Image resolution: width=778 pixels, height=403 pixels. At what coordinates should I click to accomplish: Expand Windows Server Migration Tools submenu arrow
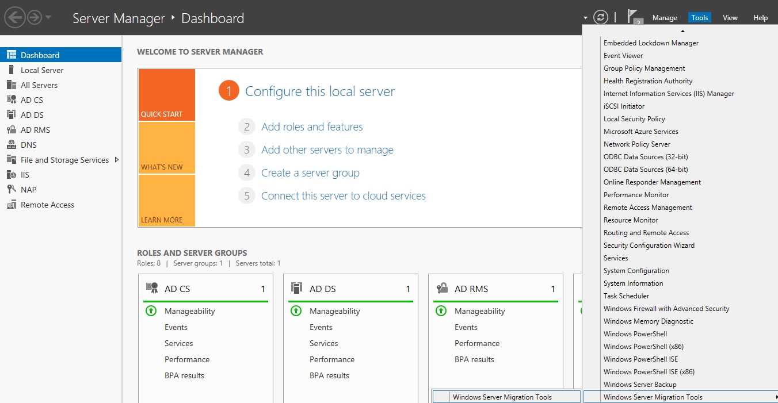tap(776, 397)
